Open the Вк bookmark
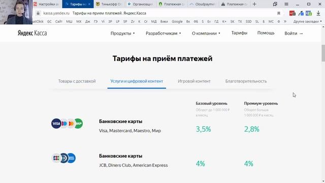 pyautogui.click(x=188, y=21)
